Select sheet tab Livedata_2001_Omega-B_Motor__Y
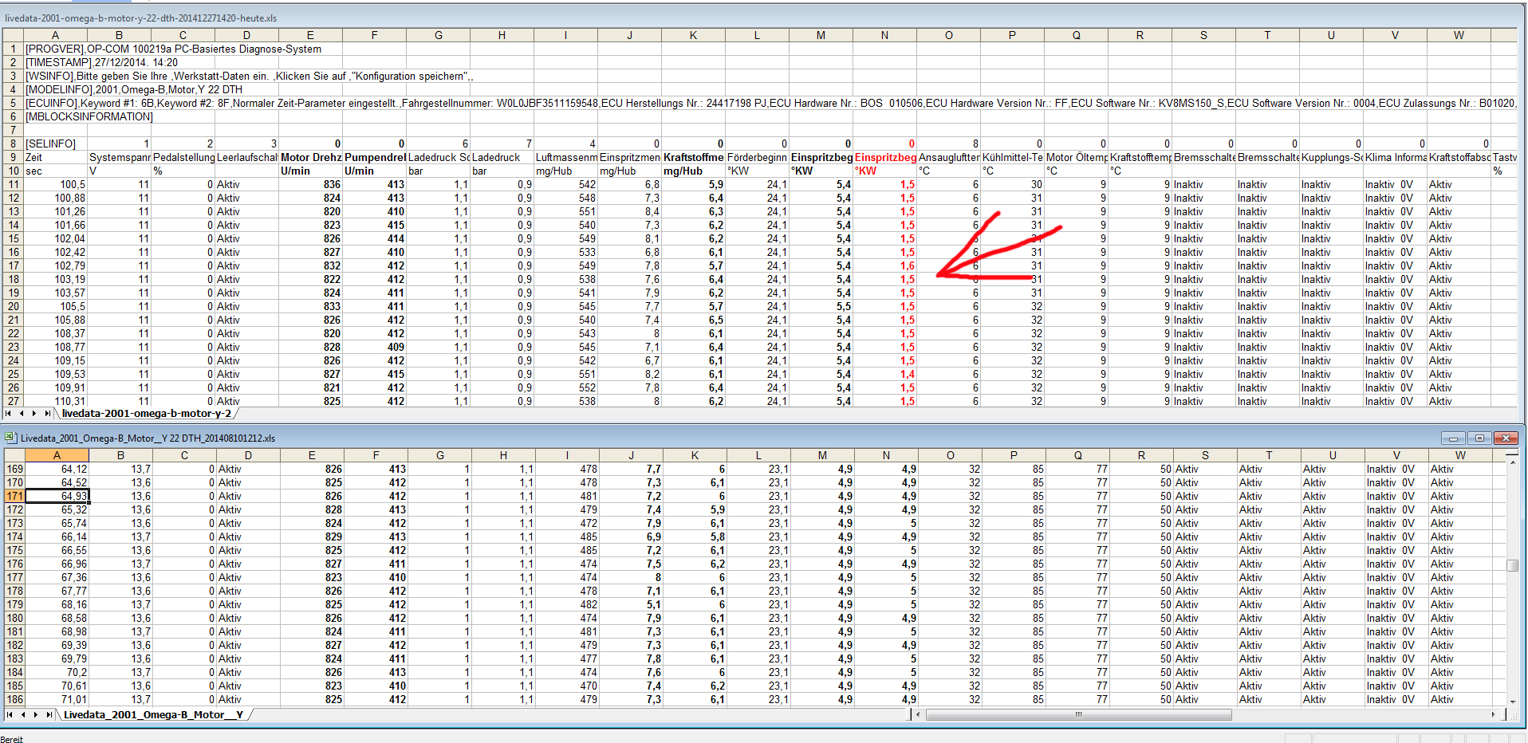The image size is (1528, 743). click(153, 715)
